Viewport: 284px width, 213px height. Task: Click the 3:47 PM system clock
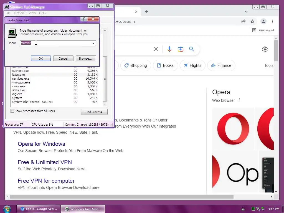[273, 209]
